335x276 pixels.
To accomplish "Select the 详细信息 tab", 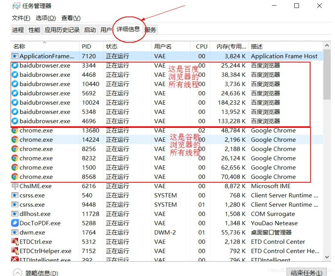I will click(128, 29).
